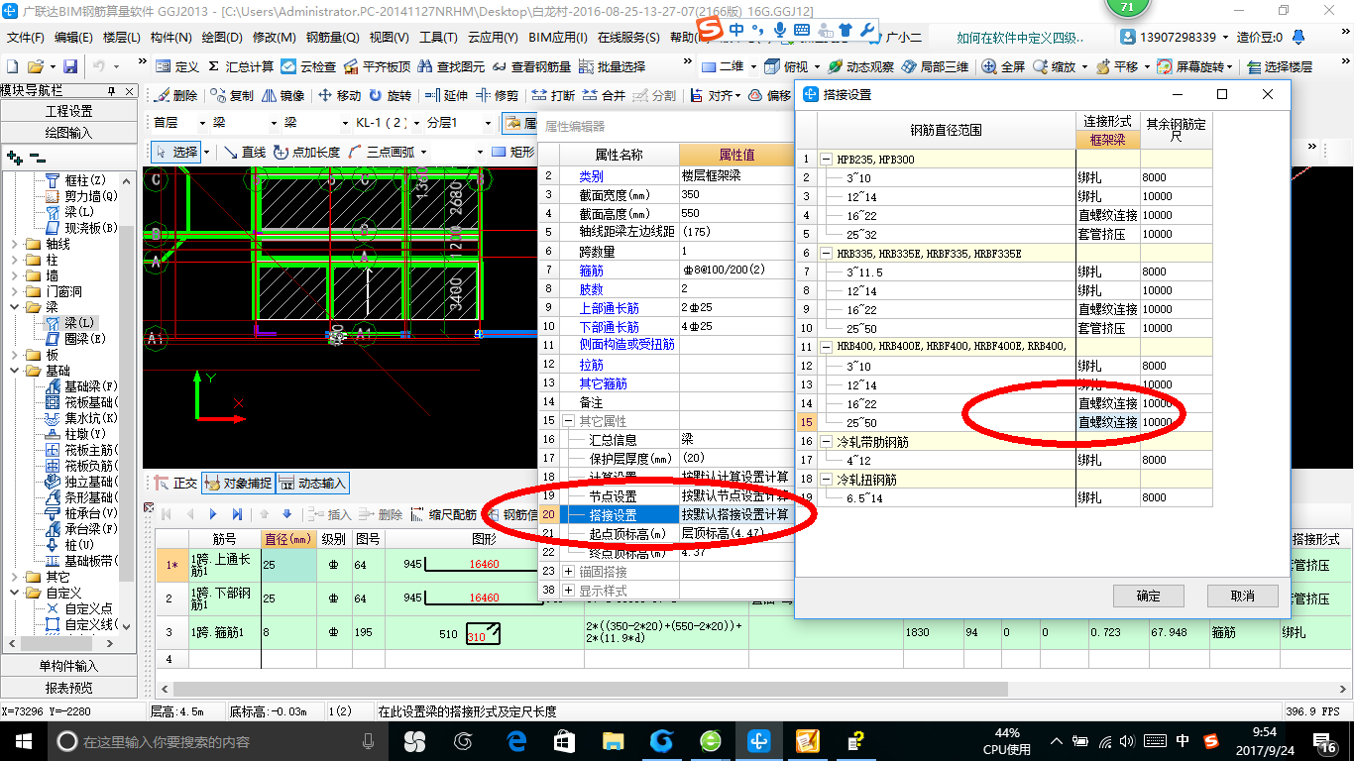
Task: Click the Open folder icon
Action: 36,66
